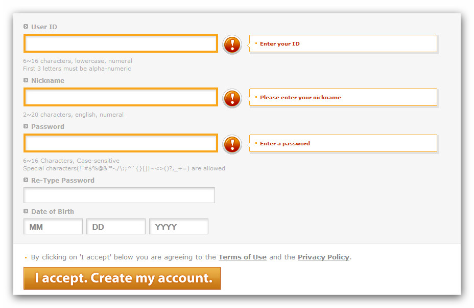
Task: Click the arrow bullet before Nickname label
Action: click(26, 80)
